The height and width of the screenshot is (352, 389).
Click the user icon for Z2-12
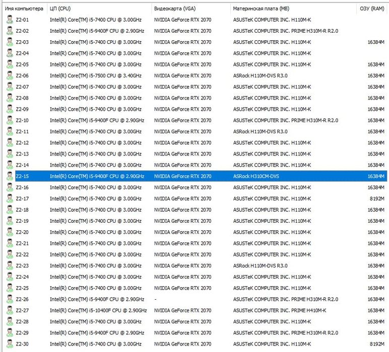pyautogui.click(x=10, y=143)
